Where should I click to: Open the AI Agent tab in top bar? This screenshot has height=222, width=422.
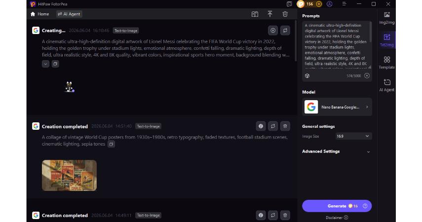pyautogui.click(x=69, y=14)
